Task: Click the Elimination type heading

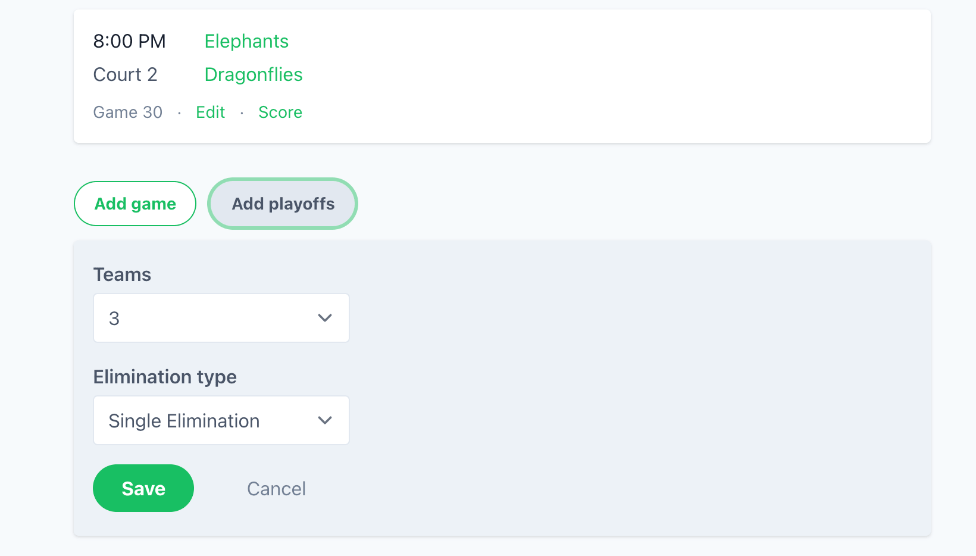Action: coord(165,376)
